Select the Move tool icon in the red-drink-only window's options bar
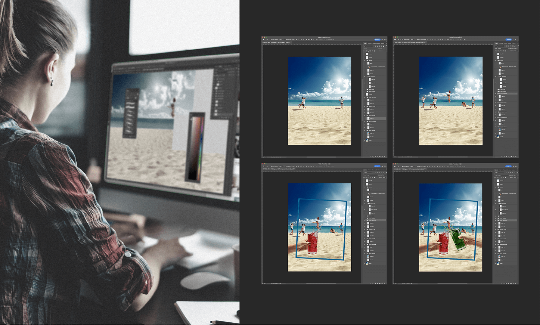This screenshot has height=325, width=540. pyautogui.click(x=267, y=166)
